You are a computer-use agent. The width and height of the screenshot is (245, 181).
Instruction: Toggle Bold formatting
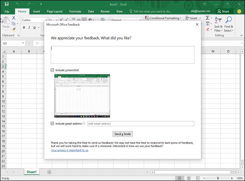pyautogui.click(x=24, y=27)
